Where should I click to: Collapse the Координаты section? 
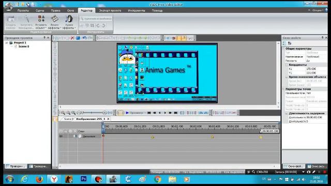click(x=287, y=65)
